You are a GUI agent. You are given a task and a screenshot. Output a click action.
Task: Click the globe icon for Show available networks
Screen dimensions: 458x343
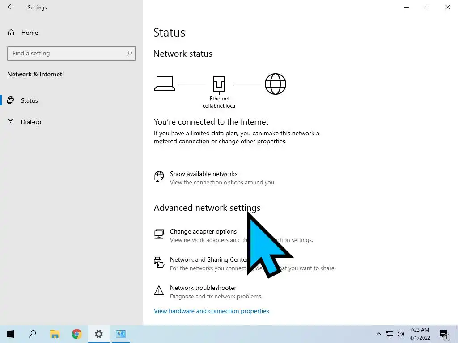click(x=159, y=176)
